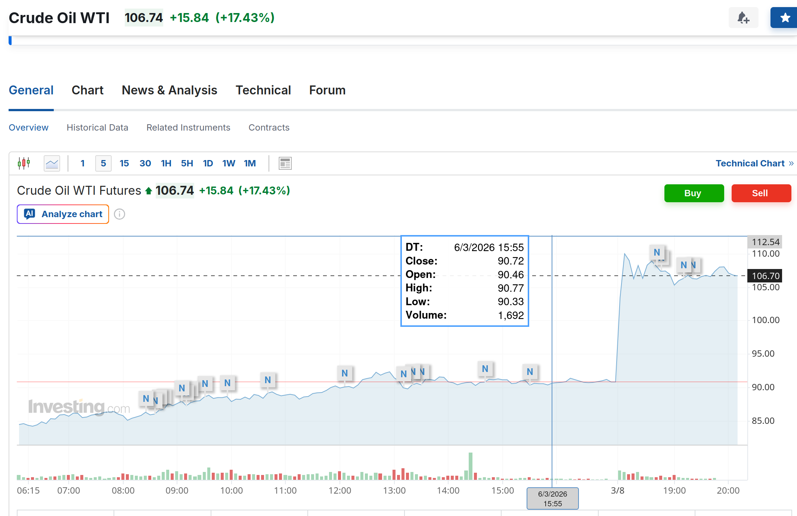Viewport: 797px width, 516px height.
Task: Set chart interval to 1W
Action: pos(229,163)
